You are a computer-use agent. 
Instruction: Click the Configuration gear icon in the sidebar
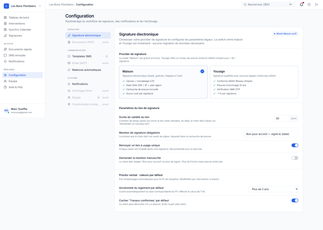pos(5,75)
